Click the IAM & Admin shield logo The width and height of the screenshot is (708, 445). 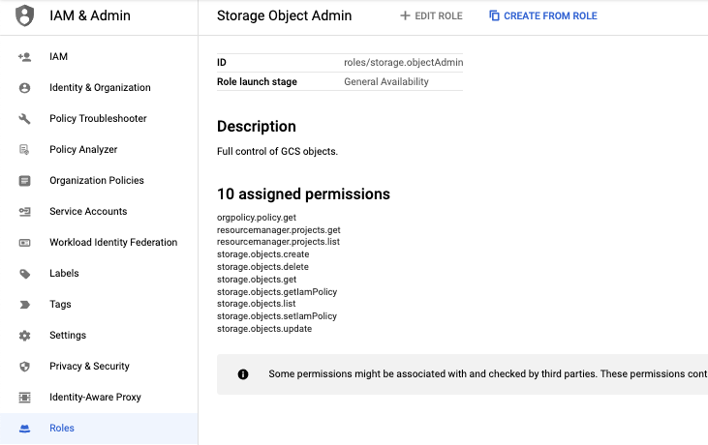coord(25,15)
